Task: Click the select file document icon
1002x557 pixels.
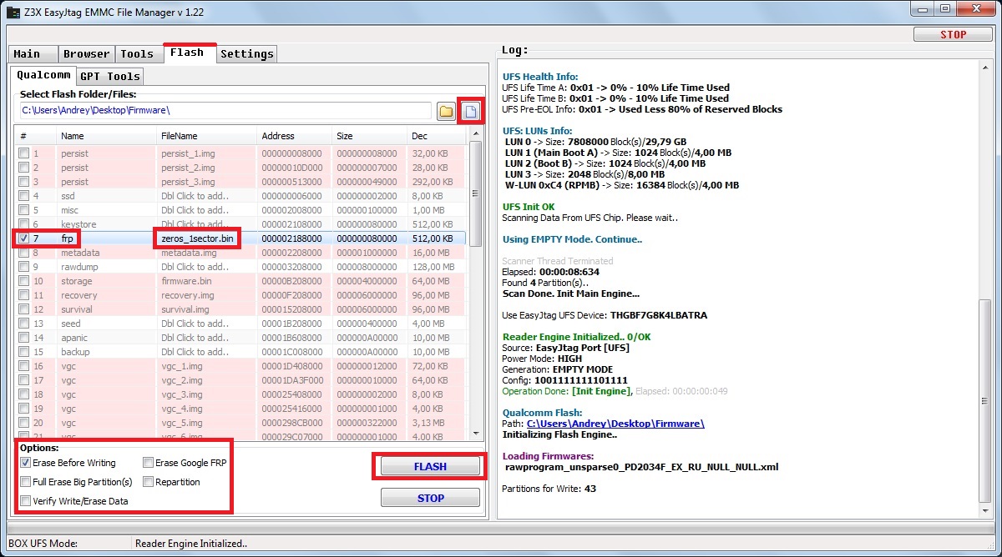Action: click(x=471, y=111)
